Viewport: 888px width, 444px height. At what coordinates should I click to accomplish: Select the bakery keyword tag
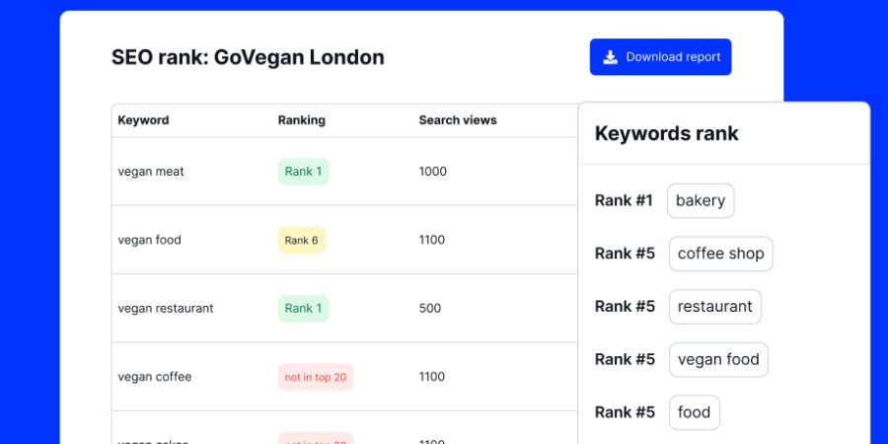[701, 200]
